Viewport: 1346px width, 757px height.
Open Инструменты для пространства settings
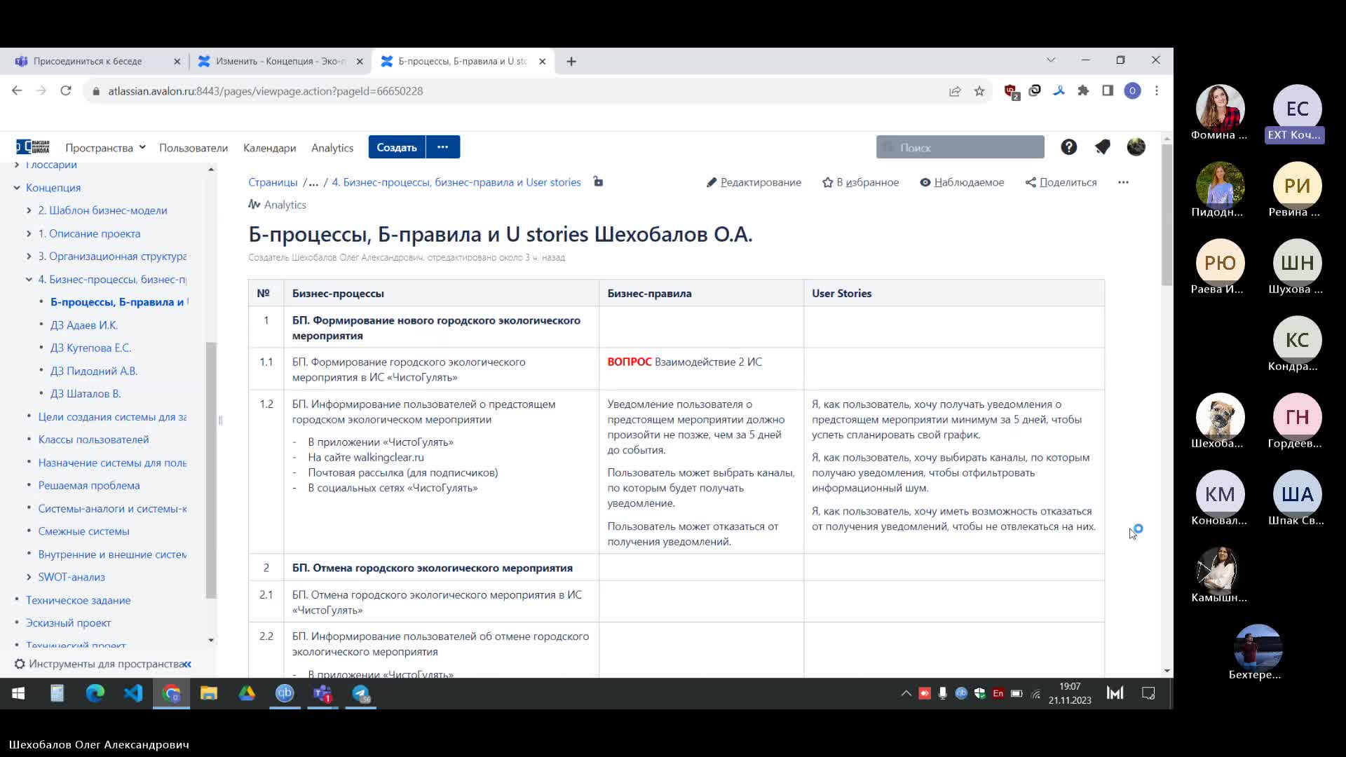click(x=98, y=664)
